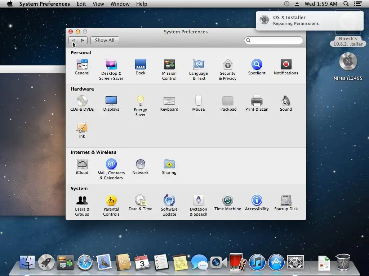The height and width of the screenshot is (276, 369).
Task: Open Dictation & Speech preferences
Action: coord(199,206)
